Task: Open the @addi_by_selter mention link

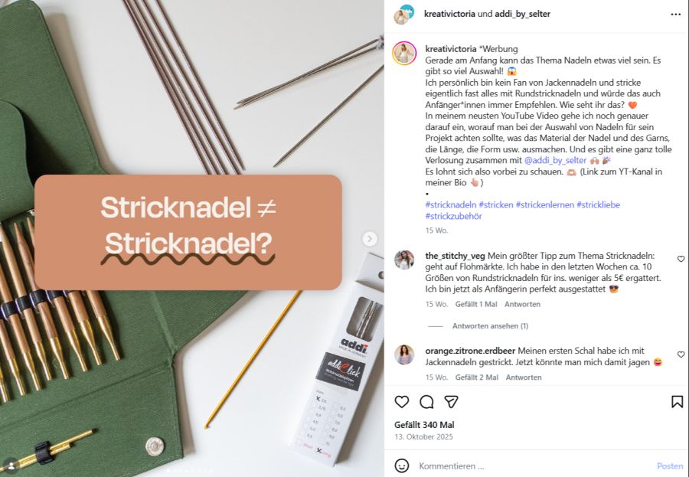Action: (556, 160)
